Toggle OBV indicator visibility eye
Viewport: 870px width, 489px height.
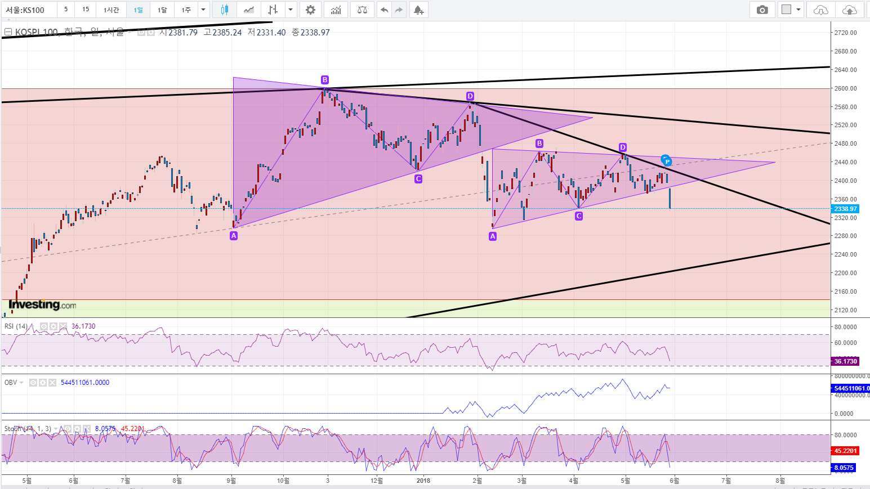tap(33, 383)
